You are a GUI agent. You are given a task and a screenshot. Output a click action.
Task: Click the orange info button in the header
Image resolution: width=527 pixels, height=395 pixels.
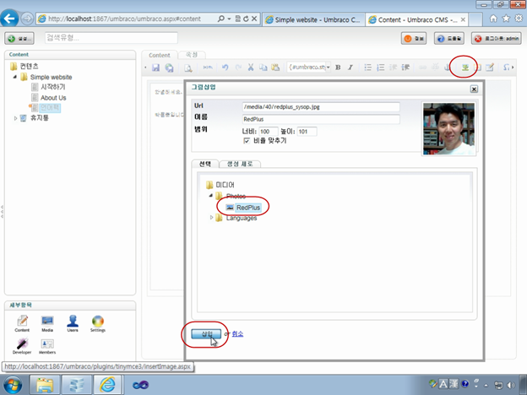tap(414, 39)
